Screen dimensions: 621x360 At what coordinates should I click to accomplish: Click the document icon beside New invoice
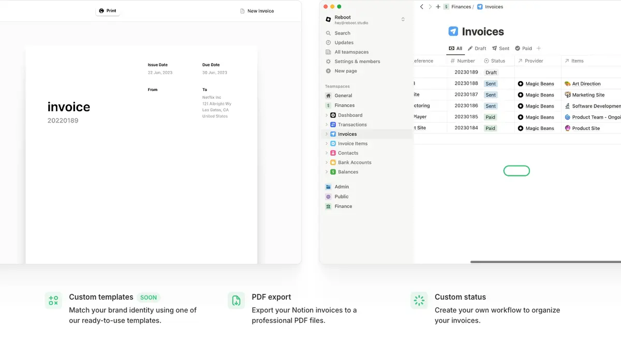point(242,11)
